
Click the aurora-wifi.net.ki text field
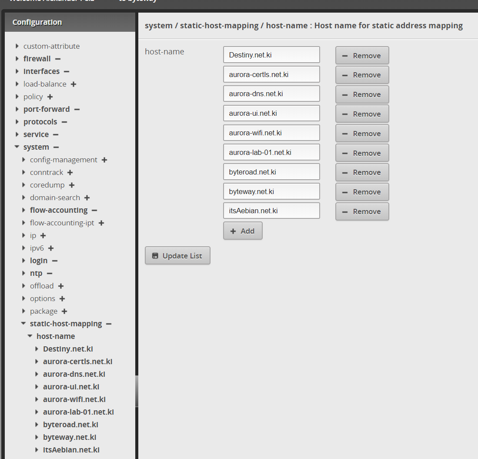click(x=271, y=133)
